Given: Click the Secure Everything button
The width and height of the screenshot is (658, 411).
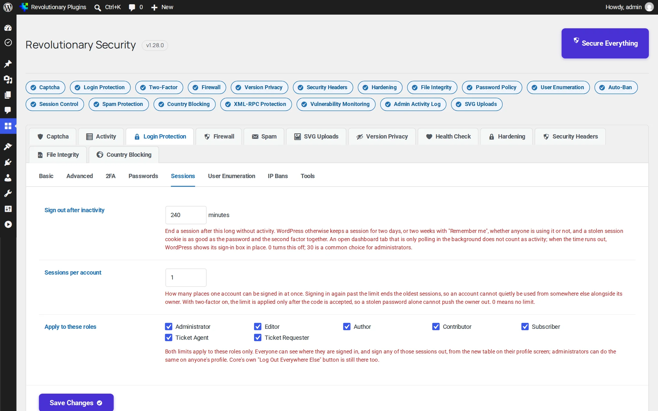Looking at the screenshot, I should [605, 43].
